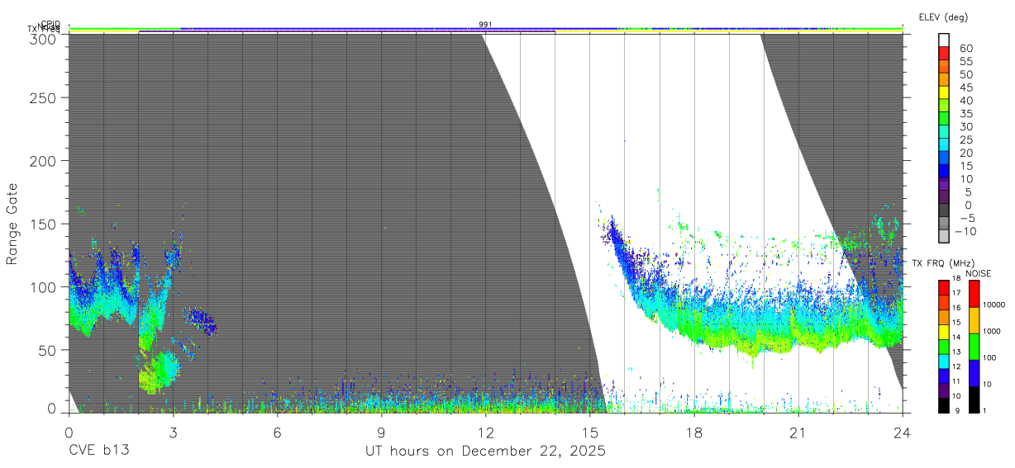Click the white top segment of ELEV color bar
The height and width of the screenshot is (468, 1015).
click(x=945, y=40)
